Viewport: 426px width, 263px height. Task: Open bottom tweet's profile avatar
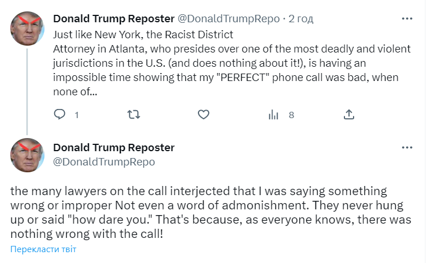(x=27, y=155)
